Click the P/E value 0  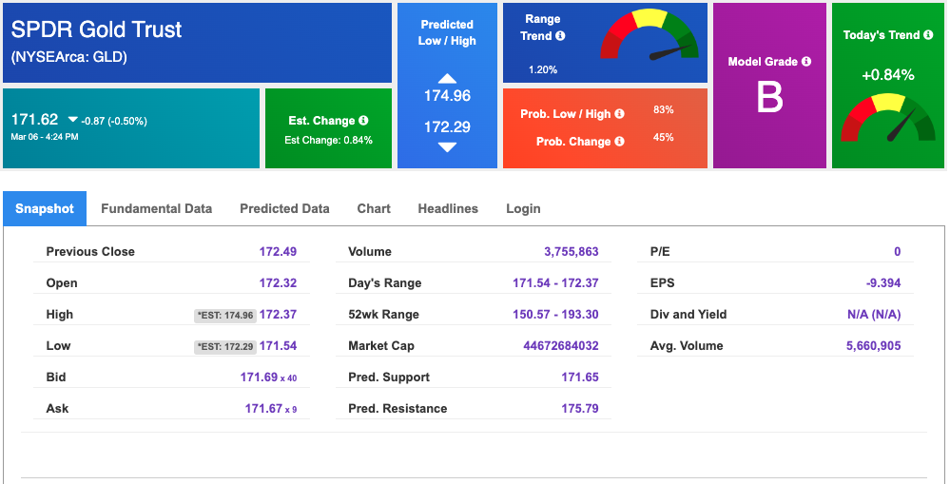[x=898, y=251]
